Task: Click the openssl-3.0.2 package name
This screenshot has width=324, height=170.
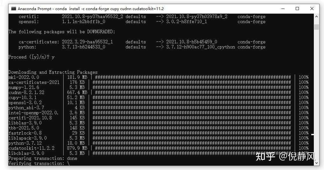Action: (25, 103)
